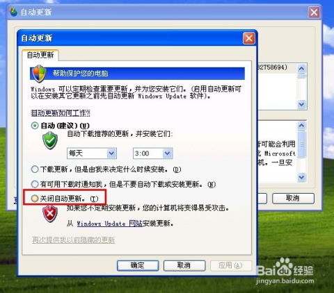Open the 自动更新如何工作 help link
334x293 pixels.
pos(61,113)
